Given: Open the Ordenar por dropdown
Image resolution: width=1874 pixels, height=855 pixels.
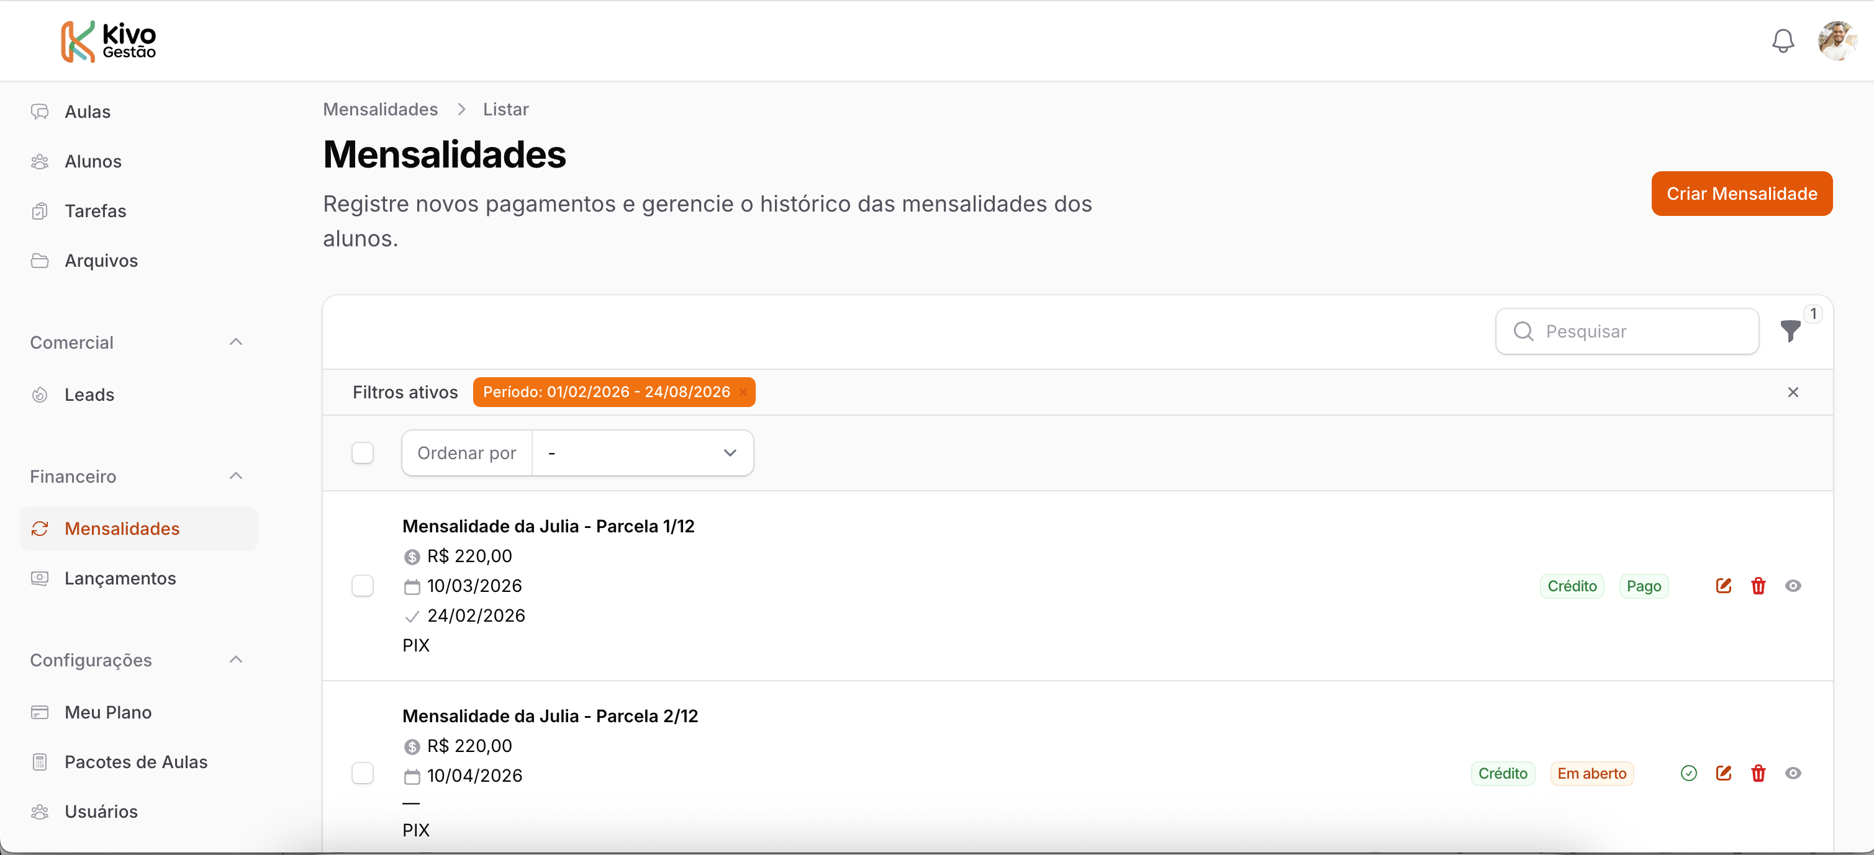Looking at the screenshot, I should 643,453.
